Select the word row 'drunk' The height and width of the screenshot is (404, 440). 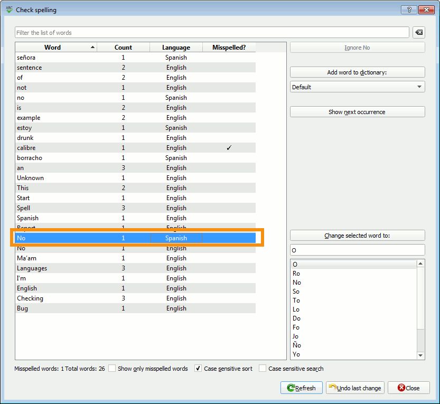136,138
